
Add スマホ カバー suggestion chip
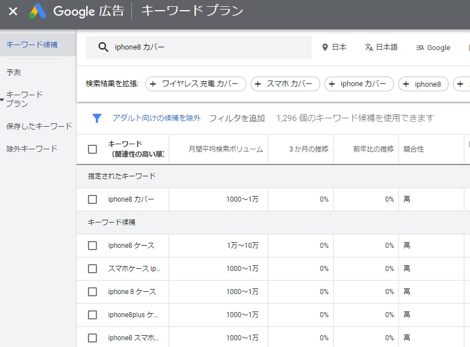pyautogui.click(x=285, y=84)
